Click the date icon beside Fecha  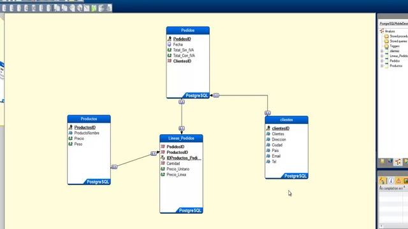point(170,45)
